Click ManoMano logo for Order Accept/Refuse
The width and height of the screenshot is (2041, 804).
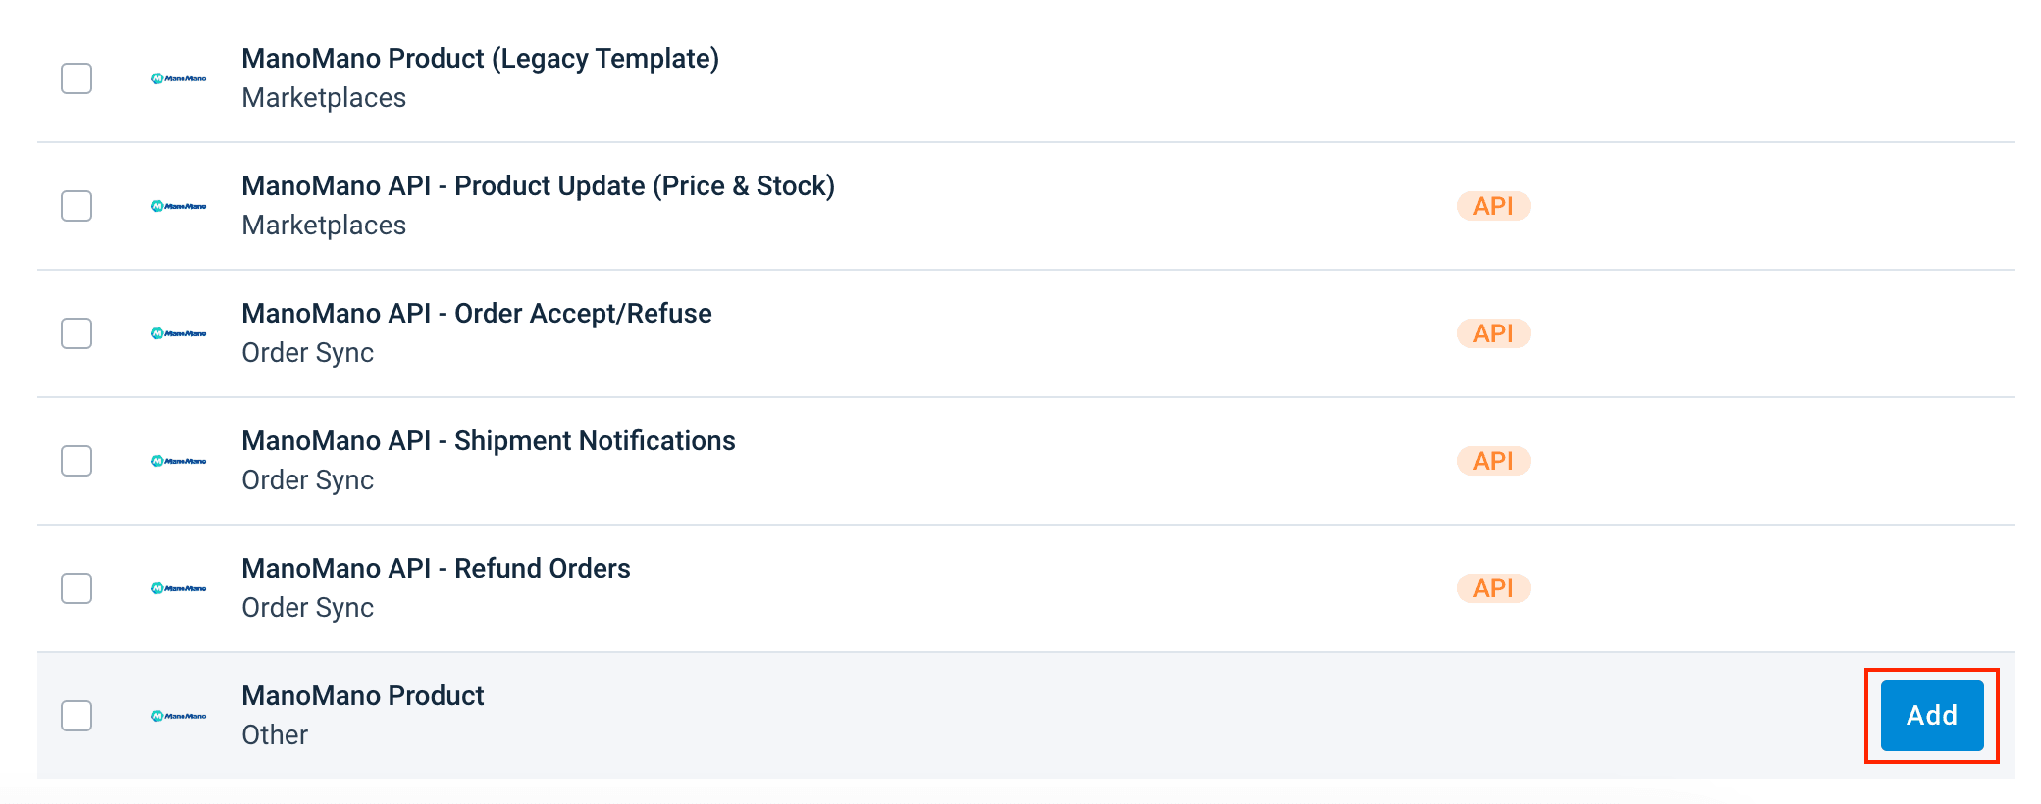pos(179,333)
